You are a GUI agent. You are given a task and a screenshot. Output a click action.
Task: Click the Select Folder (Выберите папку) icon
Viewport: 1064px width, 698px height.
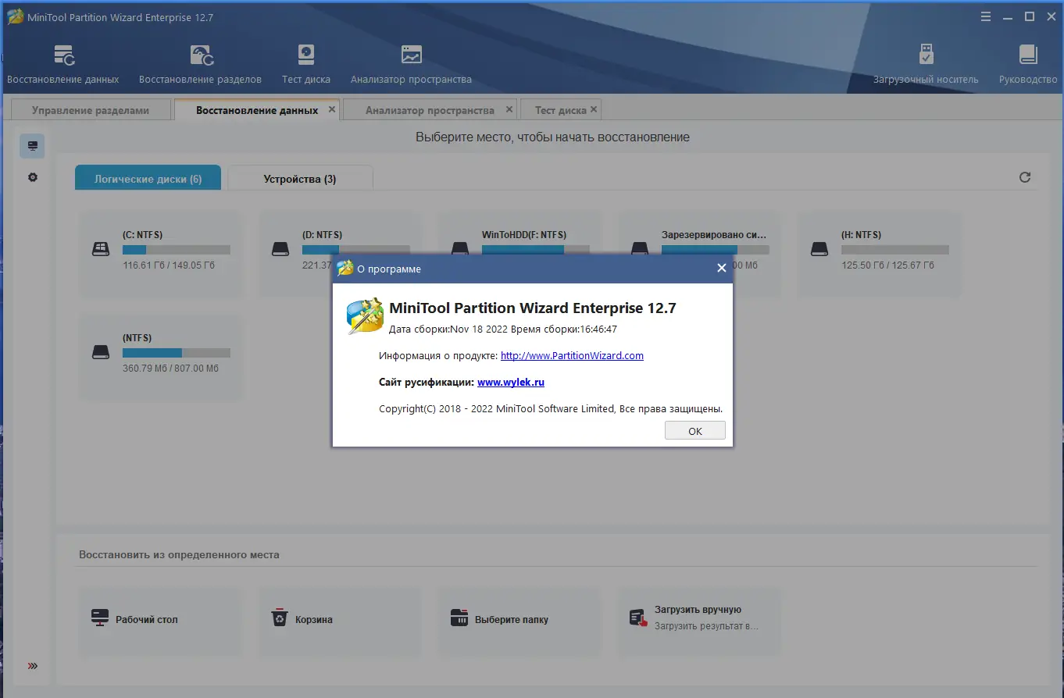tap(459, 618)
